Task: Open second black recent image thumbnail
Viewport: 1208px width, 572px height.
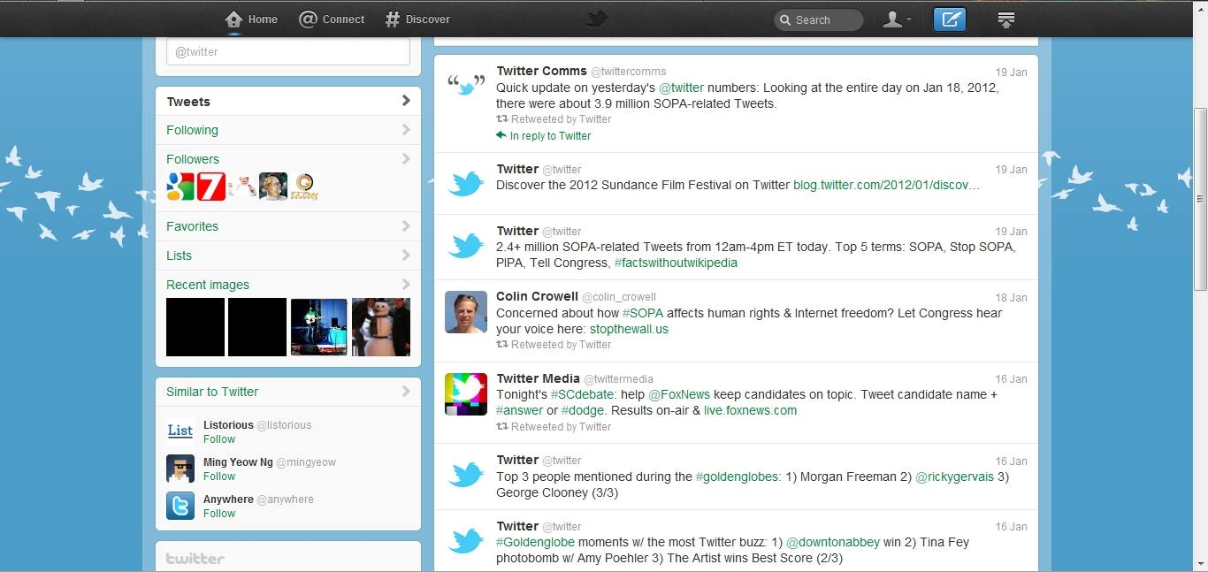Action: 257,327
